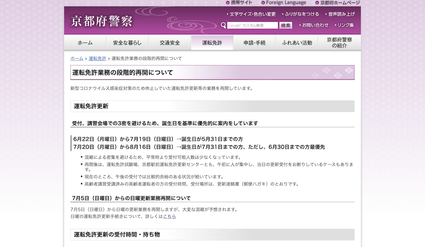This screenshot has height=247, width=425.
Task: Open the 交通安全 navigation tab
Action: pyautogui.click(x=170, y=43)
